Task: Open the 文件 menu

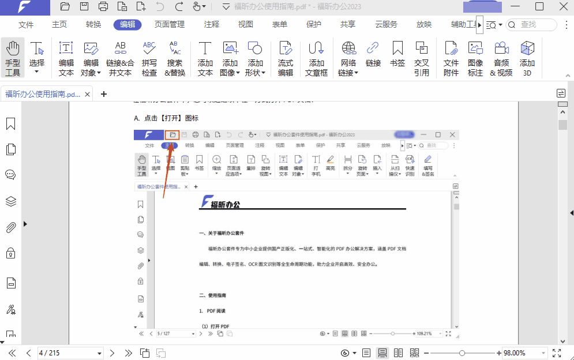Action: pos(25,24)
